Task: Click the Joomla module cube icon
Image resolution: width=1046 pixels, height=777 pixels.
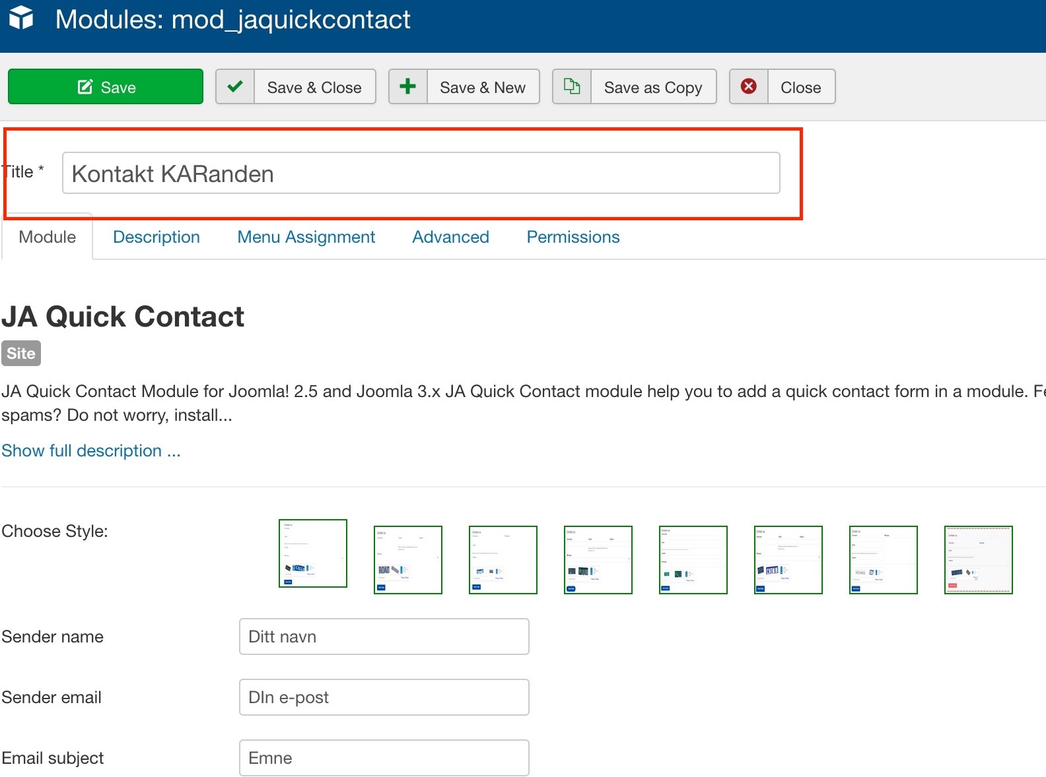Action: (x=22, y=18)
